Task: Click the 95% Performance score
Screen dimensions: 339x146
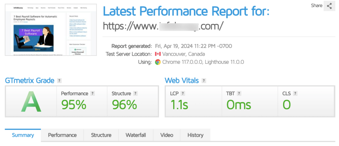Action: [74, 105]
